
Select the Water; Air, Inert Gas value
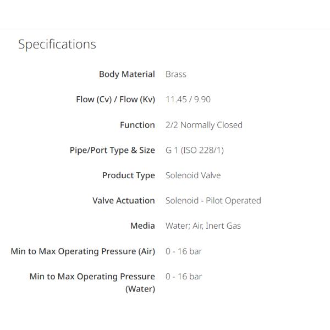pyautogui.click(x=203, y=226)
